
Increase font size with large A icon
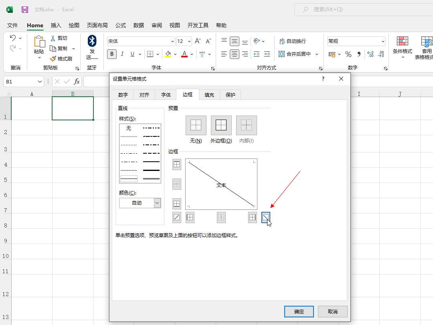click(x=198, y=41)
